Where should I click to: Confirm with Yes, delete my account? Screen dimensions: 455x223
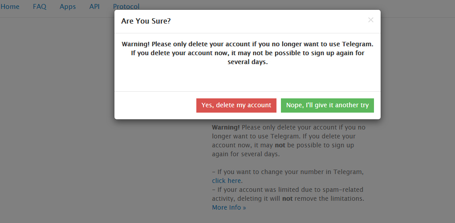coord(236,105)
